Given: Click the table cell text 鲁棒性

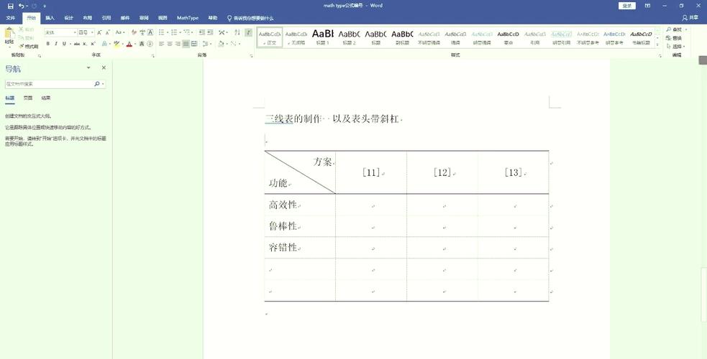Looking at the screenshot, I should 283,226.
